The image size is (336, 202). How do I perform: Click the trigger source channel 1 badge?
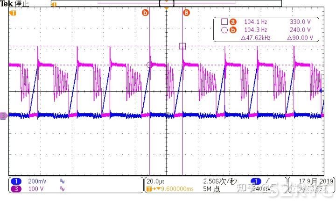click(255, 181)
